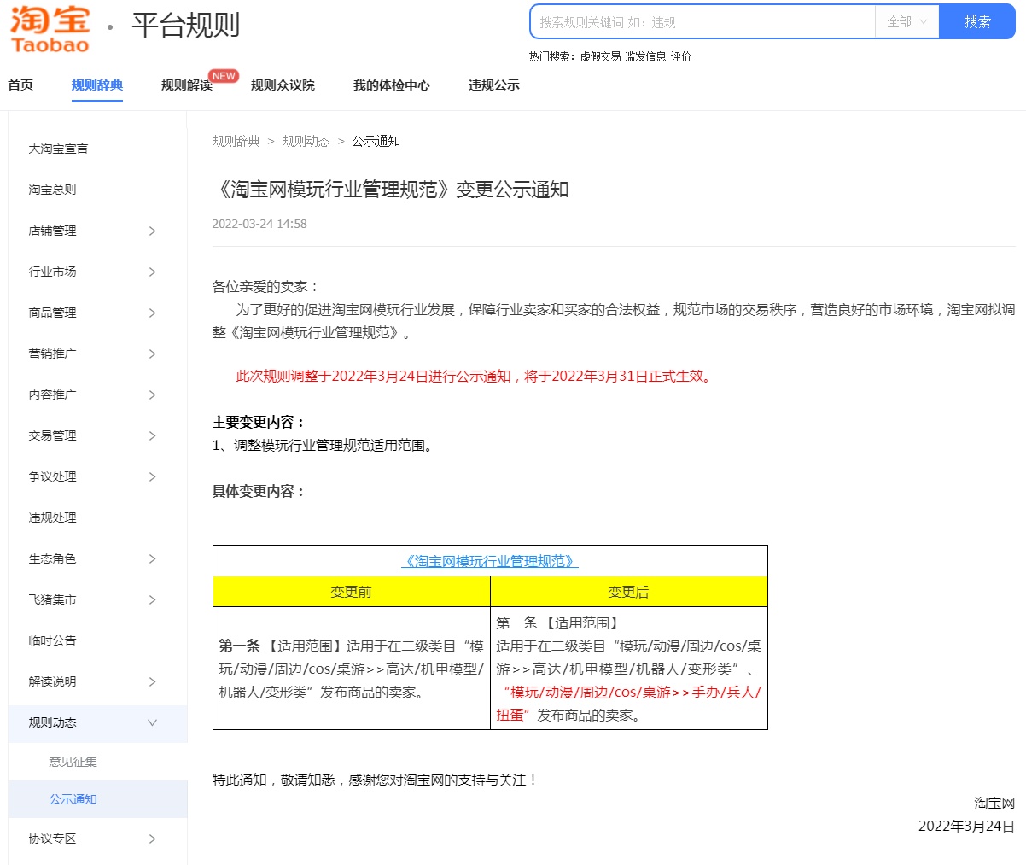Click the timestamp 2022-03-24 14:58

pyautogui.click(x=259, y=224)
